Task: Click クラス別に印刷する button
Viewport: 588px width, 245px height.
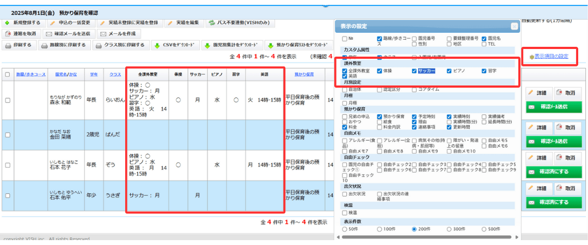Action: click(121, 45)
